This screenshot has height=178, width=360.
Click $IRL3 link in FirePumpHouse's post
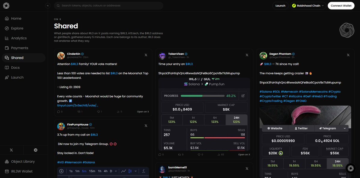pos(94,135)
